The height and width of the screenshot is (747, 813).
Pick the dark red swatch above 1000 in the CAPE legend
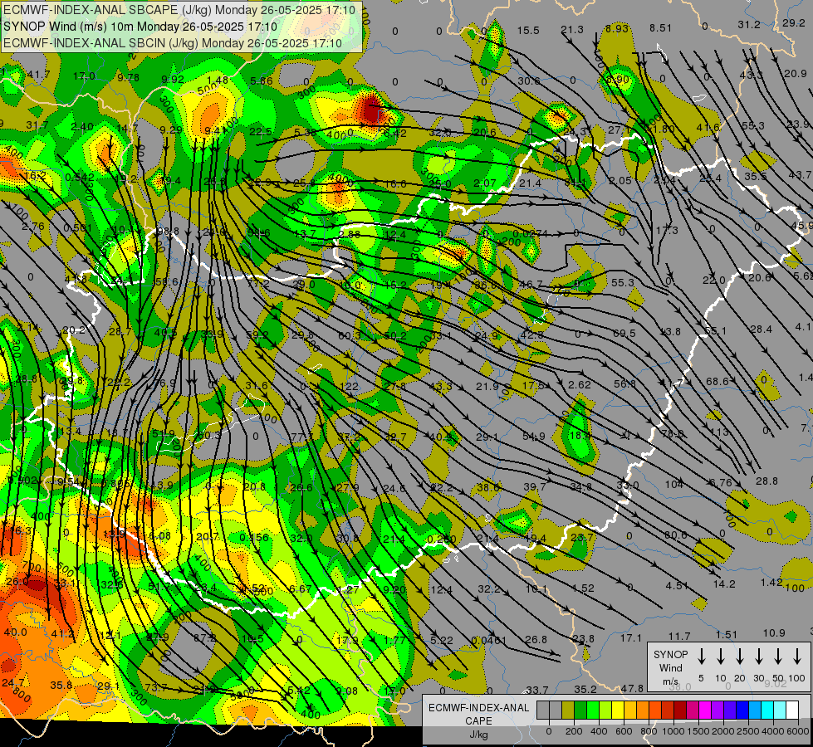pos(680,710)
